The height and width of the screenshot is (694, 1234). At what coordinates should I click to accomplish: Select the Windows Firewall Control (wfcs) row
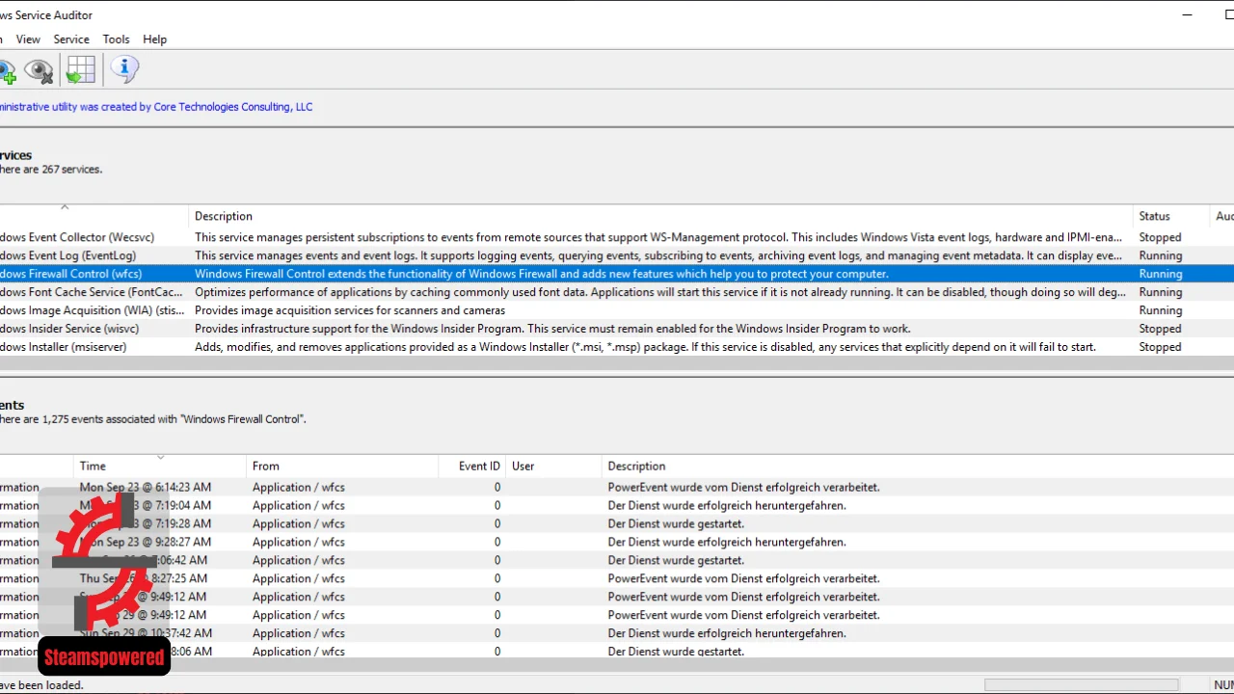[617, 274]
